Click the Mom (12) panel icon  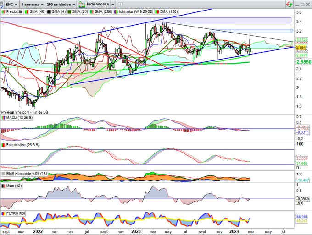click(x=3, y=185)
